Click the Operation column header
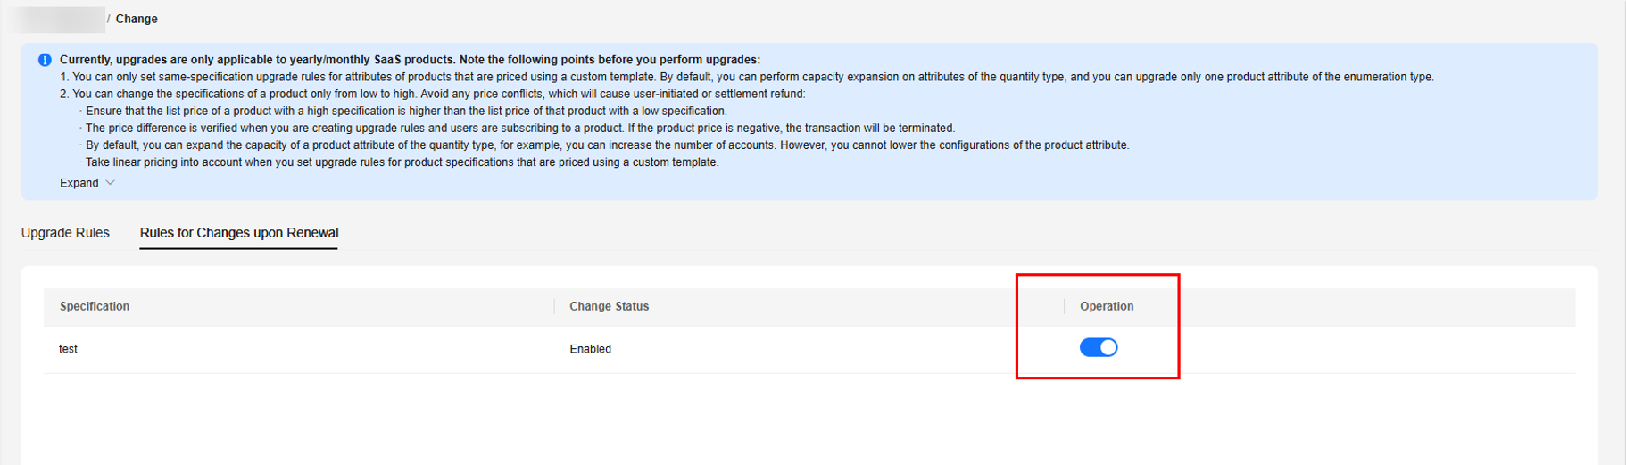The height and width of the screenshot is (465, 1626). (1106, 306)
